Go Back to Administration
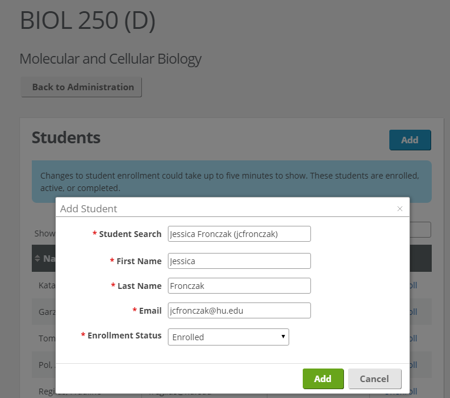Image resolution: width=450 pixels, height=398 pixels. tap(81, 87)
